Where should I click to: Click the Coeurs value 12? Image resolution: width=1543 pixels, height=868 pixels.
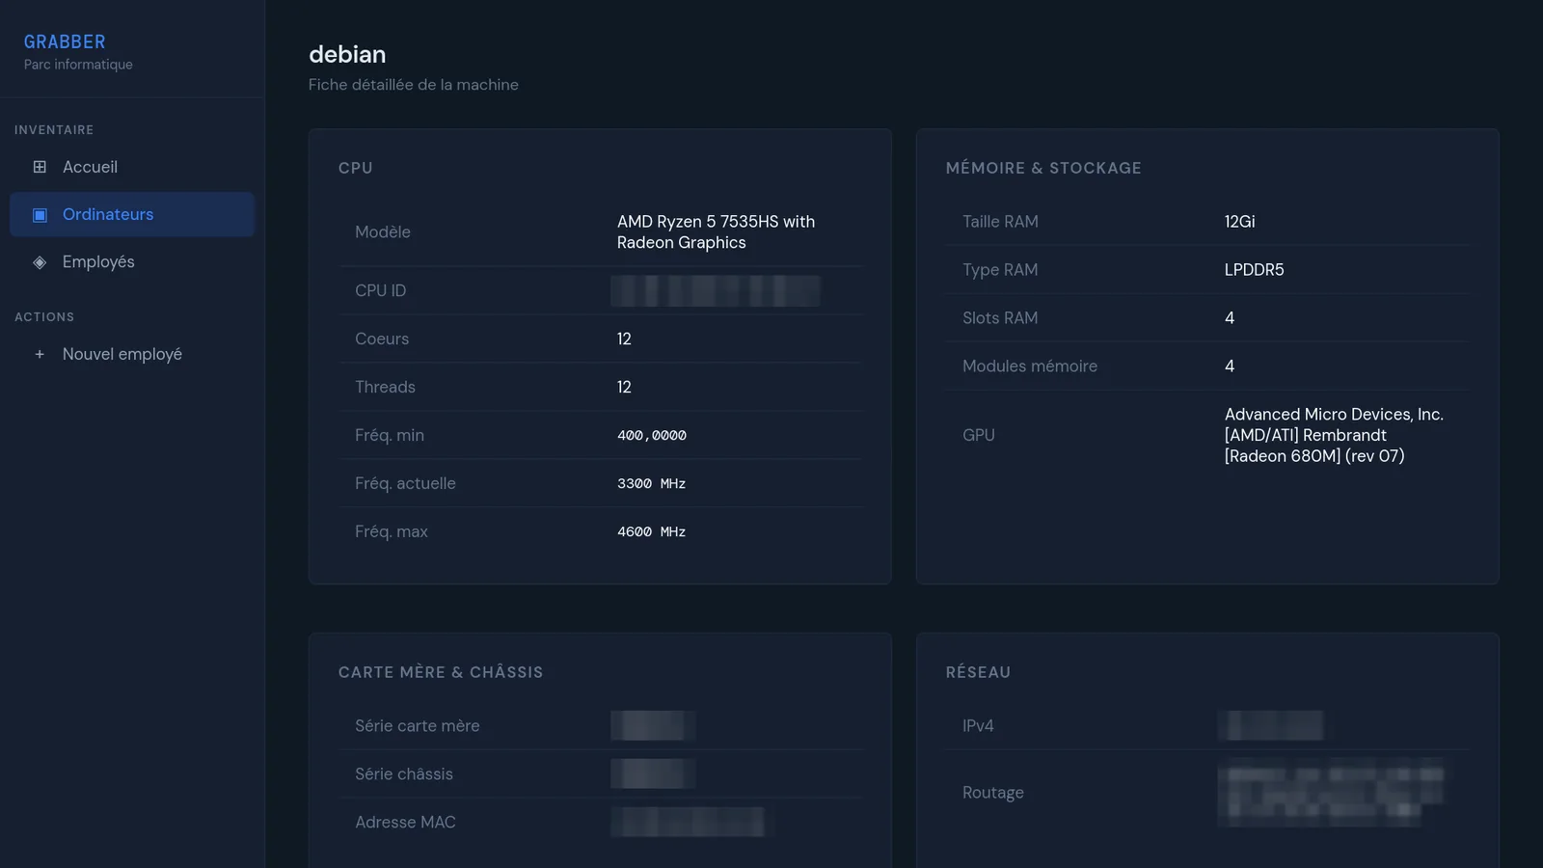pyautogui.click(x=624, y=339)
